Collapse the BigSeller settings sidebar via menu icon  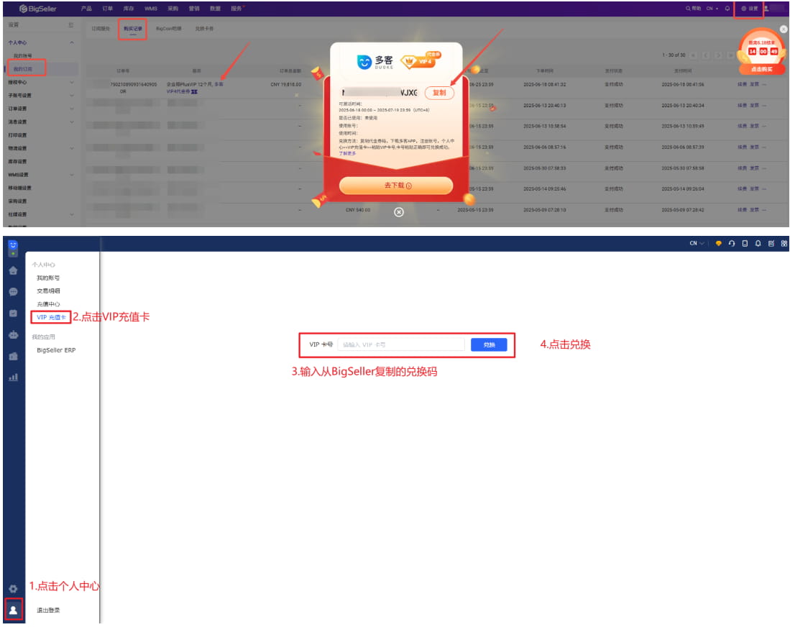(71, 24)
